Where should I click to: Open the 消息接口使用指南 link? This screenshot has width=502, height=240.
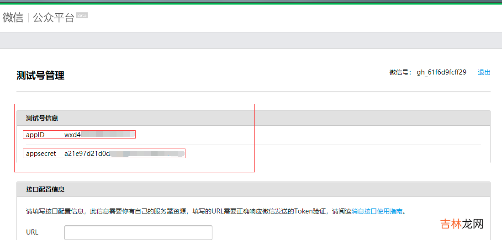377,211
